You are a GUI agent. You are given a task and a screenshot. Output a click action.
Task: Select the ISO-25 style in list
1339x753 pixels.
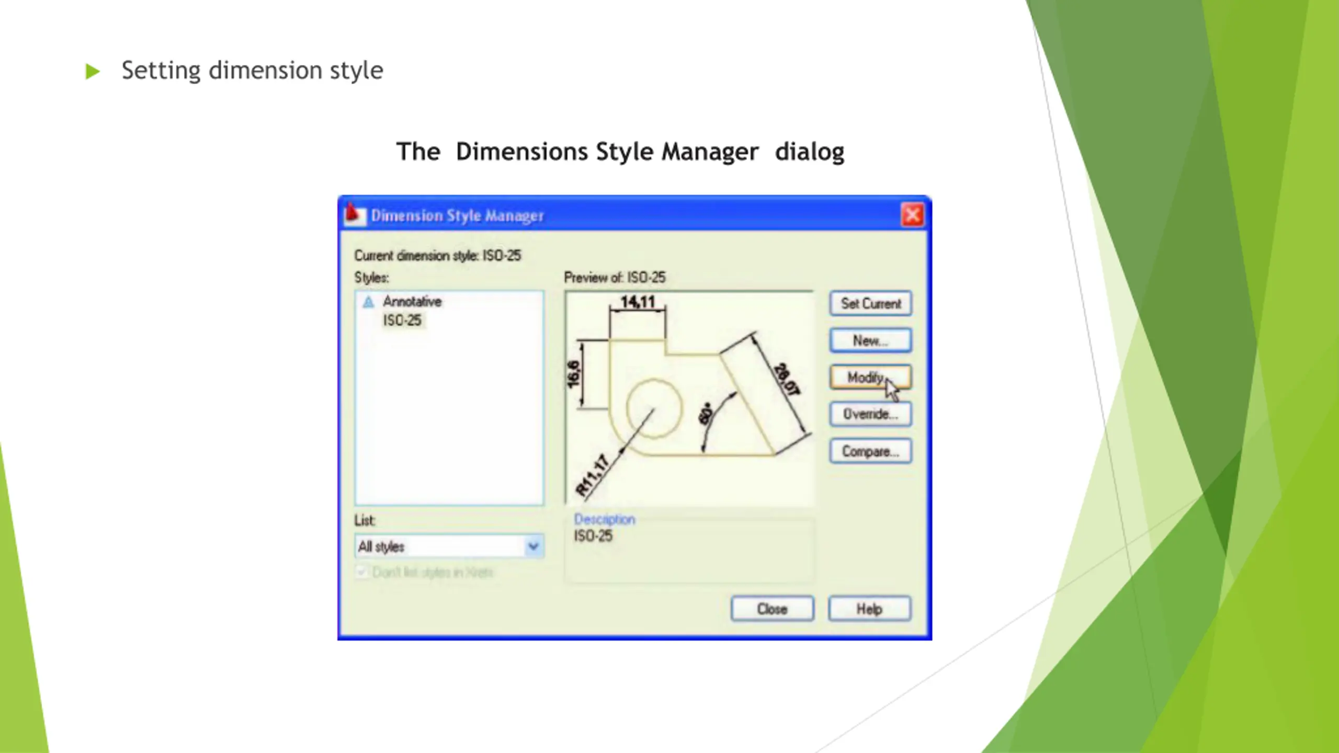pos(402,320)
